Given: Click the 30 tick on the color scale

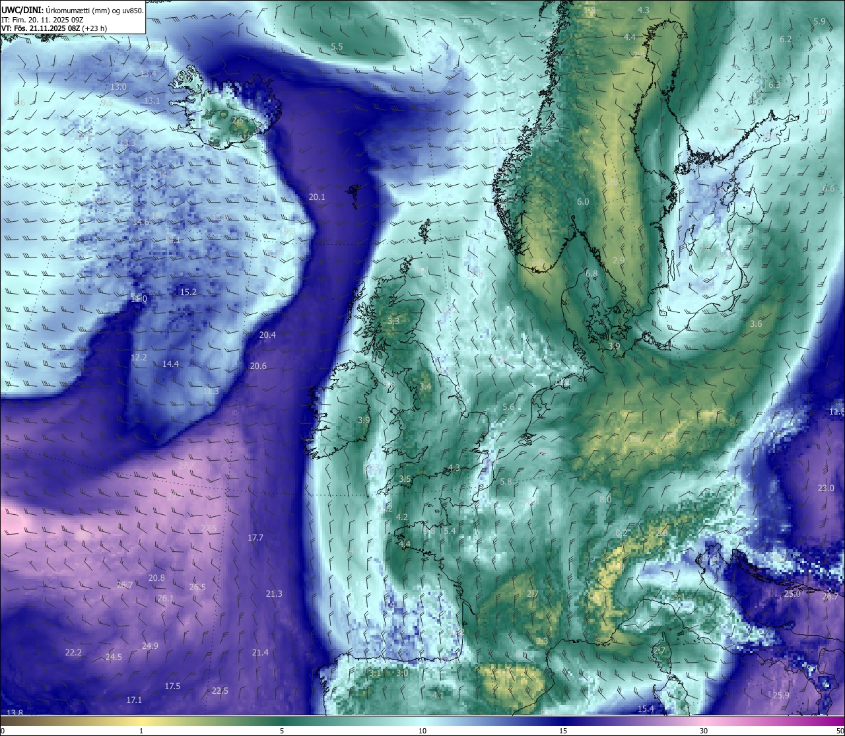Looking at the screenshot, I should [x=704, y=730].
